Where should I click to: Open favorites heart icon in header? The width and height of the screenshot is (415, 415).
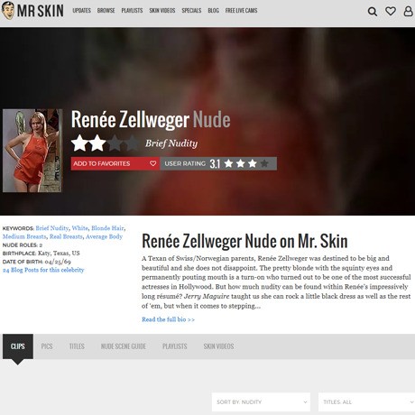[x=391, y=11]
